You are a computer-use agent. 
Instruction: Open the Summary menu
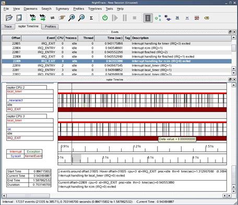pyautogui.click(x=62, y=9)
